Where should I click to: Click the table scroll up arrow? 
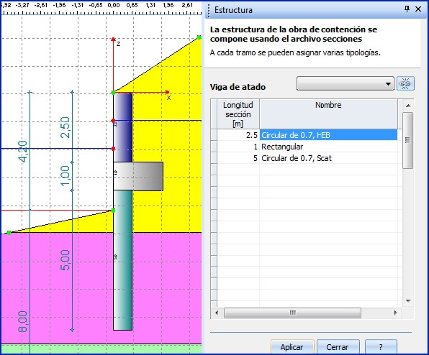click(408, 106)
